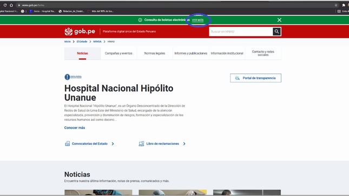Select the Normas legales tab

coord(155,53)
